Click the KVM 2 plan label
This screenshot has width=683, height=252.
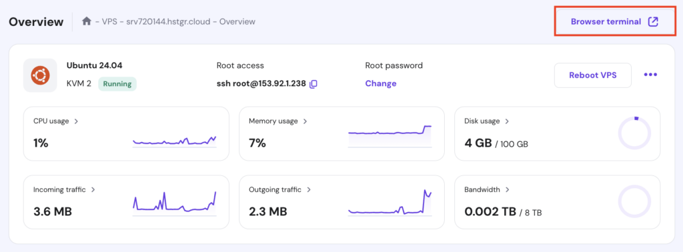click(x=79, y=84)
